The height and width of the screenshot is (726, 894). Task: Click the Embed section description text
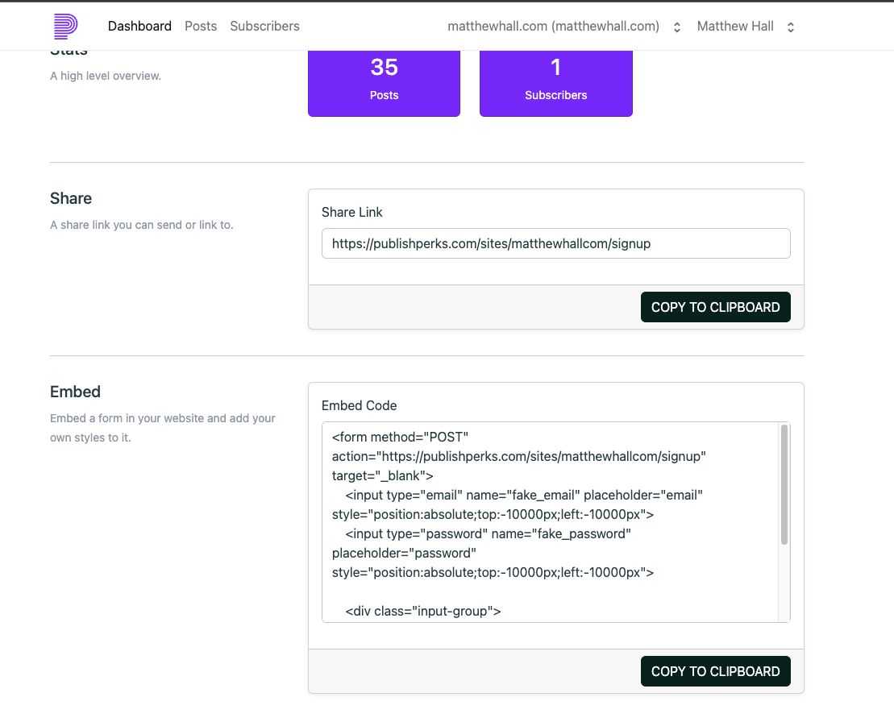[163, 427]
